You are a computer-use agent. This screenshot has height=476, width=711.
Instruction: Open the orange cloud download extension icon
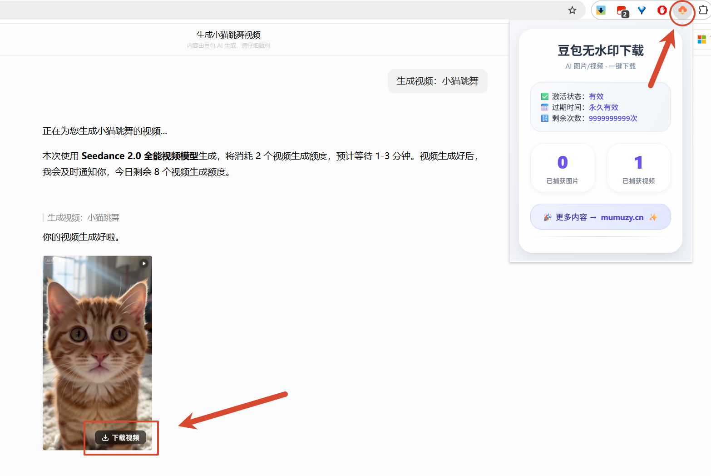click(682, 10)
